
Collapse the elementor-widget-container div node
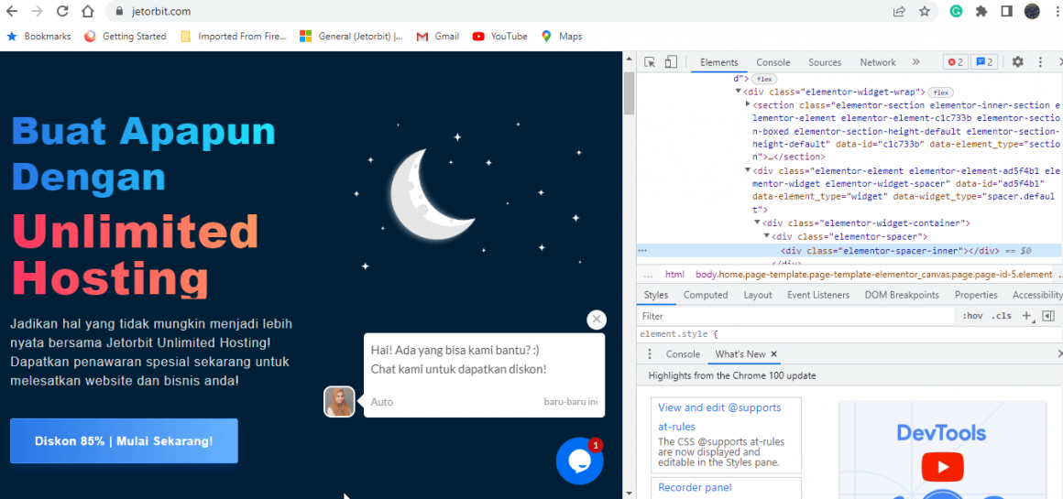(x=757, y=223)
